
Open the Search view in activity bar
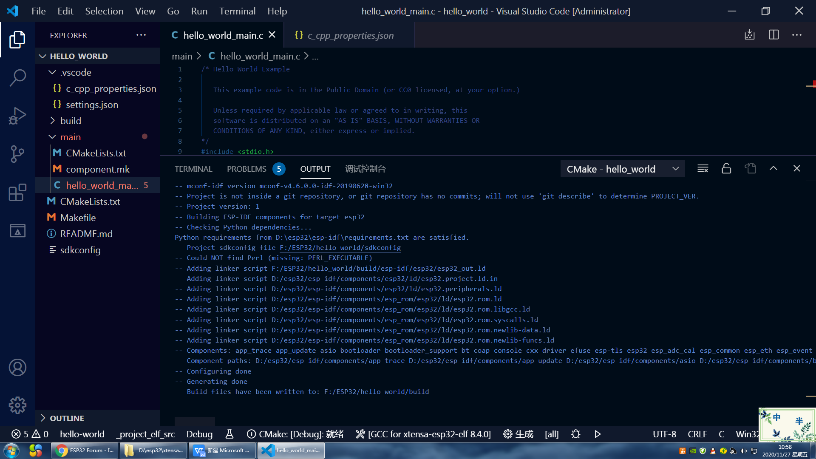pos(17,78)
